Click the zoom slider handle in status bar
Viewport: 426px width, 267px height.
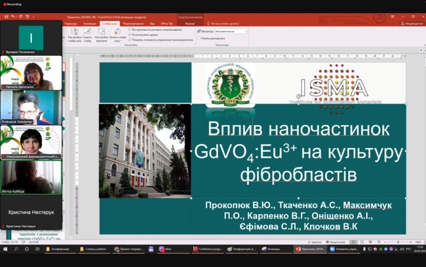[x=398, y=242]
